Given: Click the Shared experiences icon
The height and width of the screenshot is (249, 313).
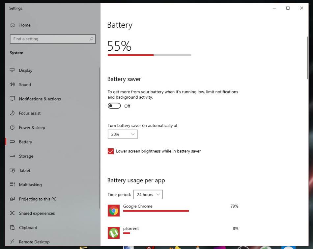Looking at the screenshot, I should (13, 213).
